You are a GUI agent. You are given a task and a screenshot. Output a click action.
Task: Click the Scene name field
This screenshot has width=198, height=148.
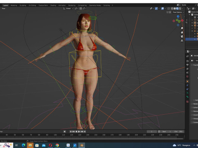pos(188,5)
